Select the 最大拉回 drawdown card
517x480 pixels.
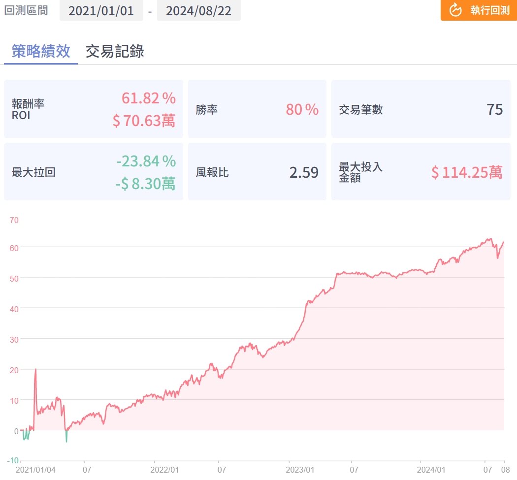[x=93, y=172]
